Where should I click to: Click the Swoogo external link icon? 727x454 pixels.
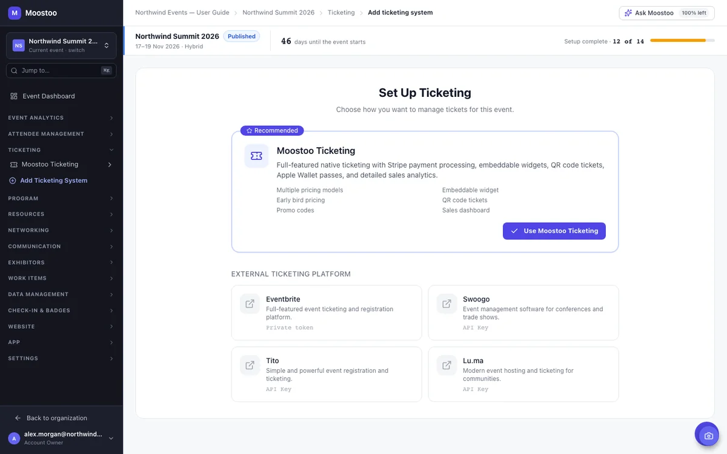tap(446, 304)
